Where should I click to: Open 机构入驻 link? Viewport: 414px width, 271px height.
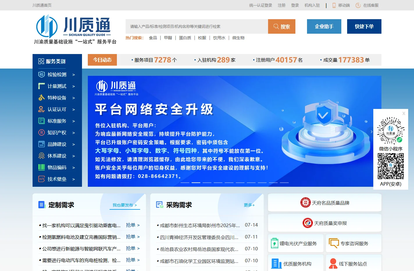[x=312, y=5]
